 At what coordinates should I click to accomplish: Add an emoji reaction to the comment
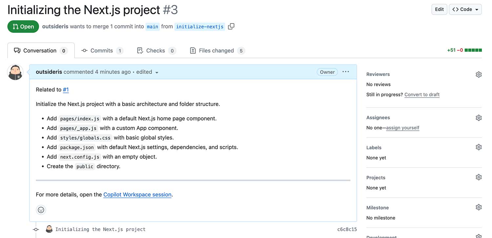pos(41,210)
